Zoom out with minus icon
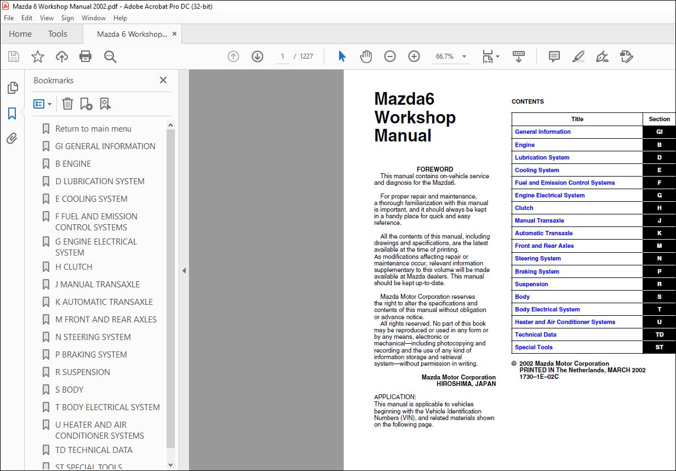The height and width of the screenshot is (471, 676). 390,56
